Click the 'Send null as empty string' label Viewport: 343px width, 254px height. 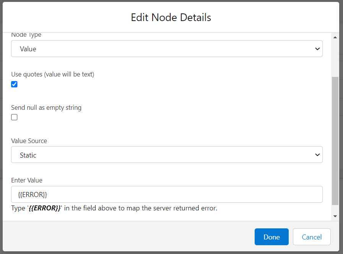(x=46, y=107)
